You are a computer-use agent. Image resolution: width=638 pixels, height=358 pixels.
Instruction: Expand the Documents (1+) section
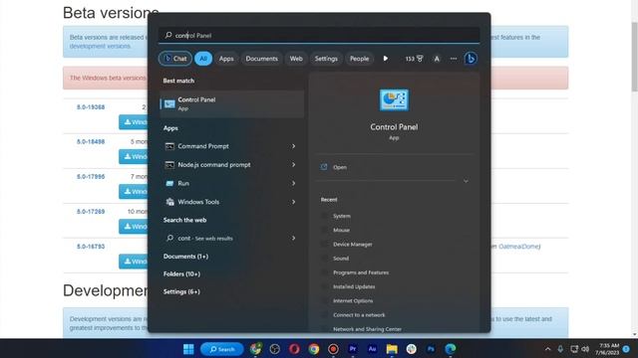[185, 257]
